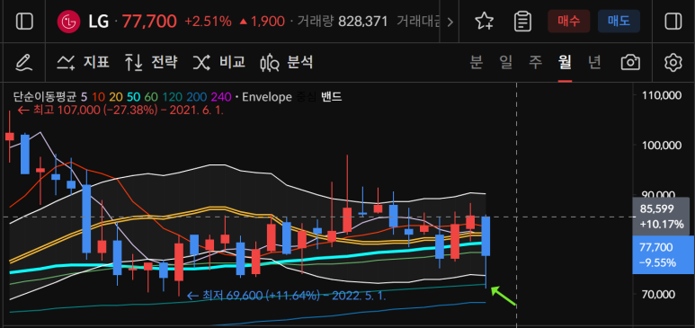Screen dimensions: 695x328
Task: Open the 비교 compare tool
Action: click(x=219, y=63)
